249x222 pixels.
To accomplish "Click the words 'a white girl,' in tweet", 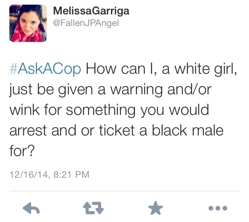I will pos(199,69).
